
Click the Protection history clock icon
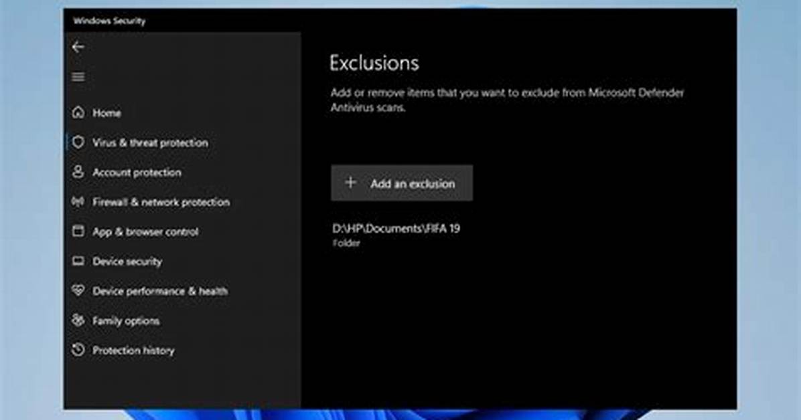click(78, 350)
